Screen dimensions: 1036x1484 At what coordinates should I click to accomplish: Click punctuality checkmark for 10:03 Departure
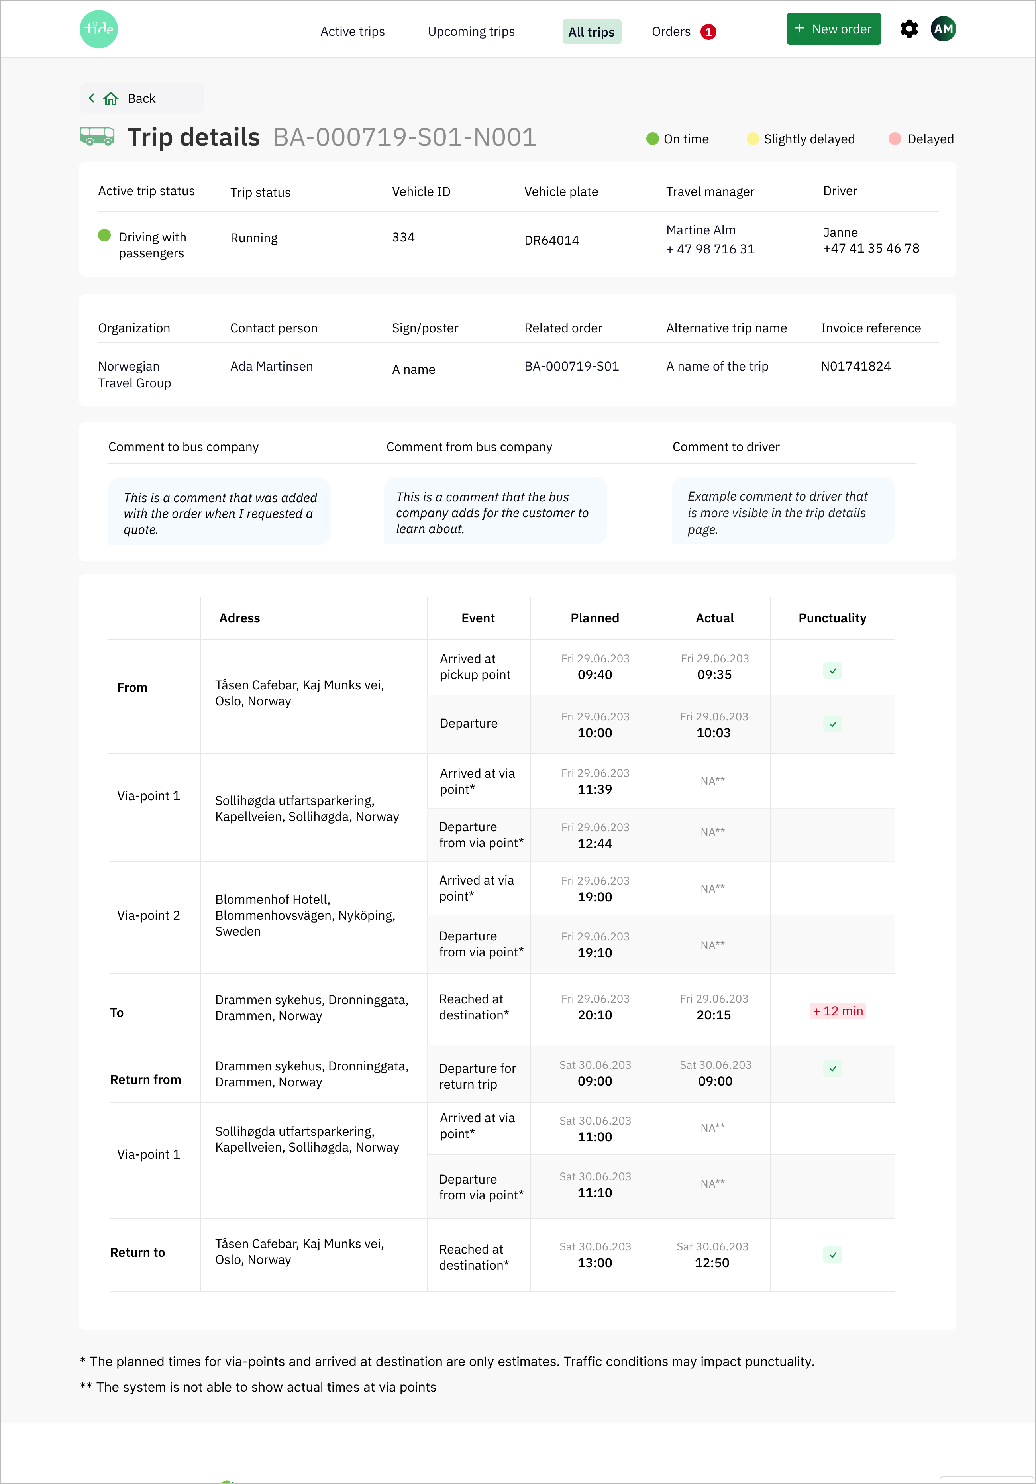(x=832, y=724)
